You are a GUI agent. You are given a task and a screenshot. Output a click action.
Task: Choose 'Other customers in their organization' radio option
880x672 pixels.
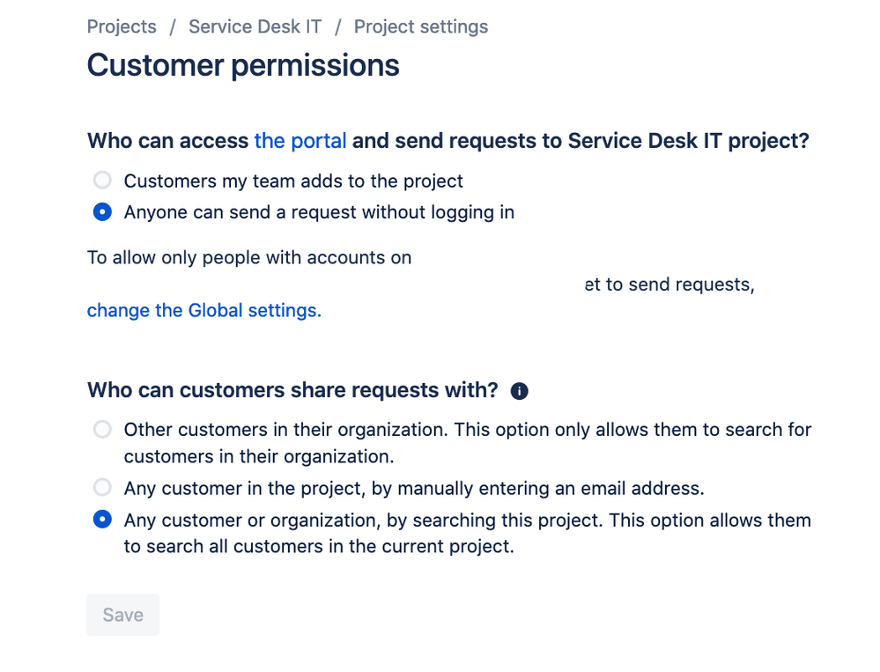pyautogui.click(x=102, y=430)
